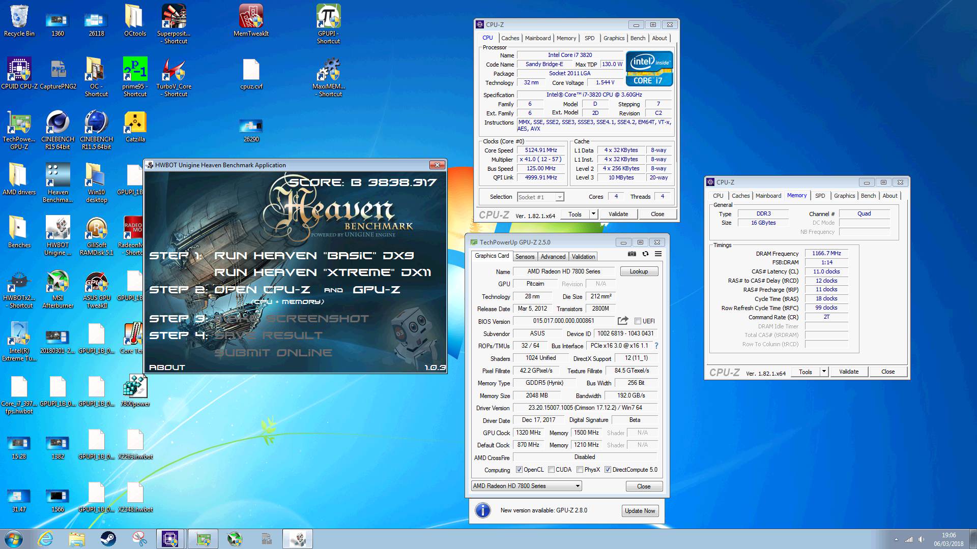Toggle the DirectCompute 5.0 checkbox
This screenshot has width=977, height=549.
pos(608,470)
